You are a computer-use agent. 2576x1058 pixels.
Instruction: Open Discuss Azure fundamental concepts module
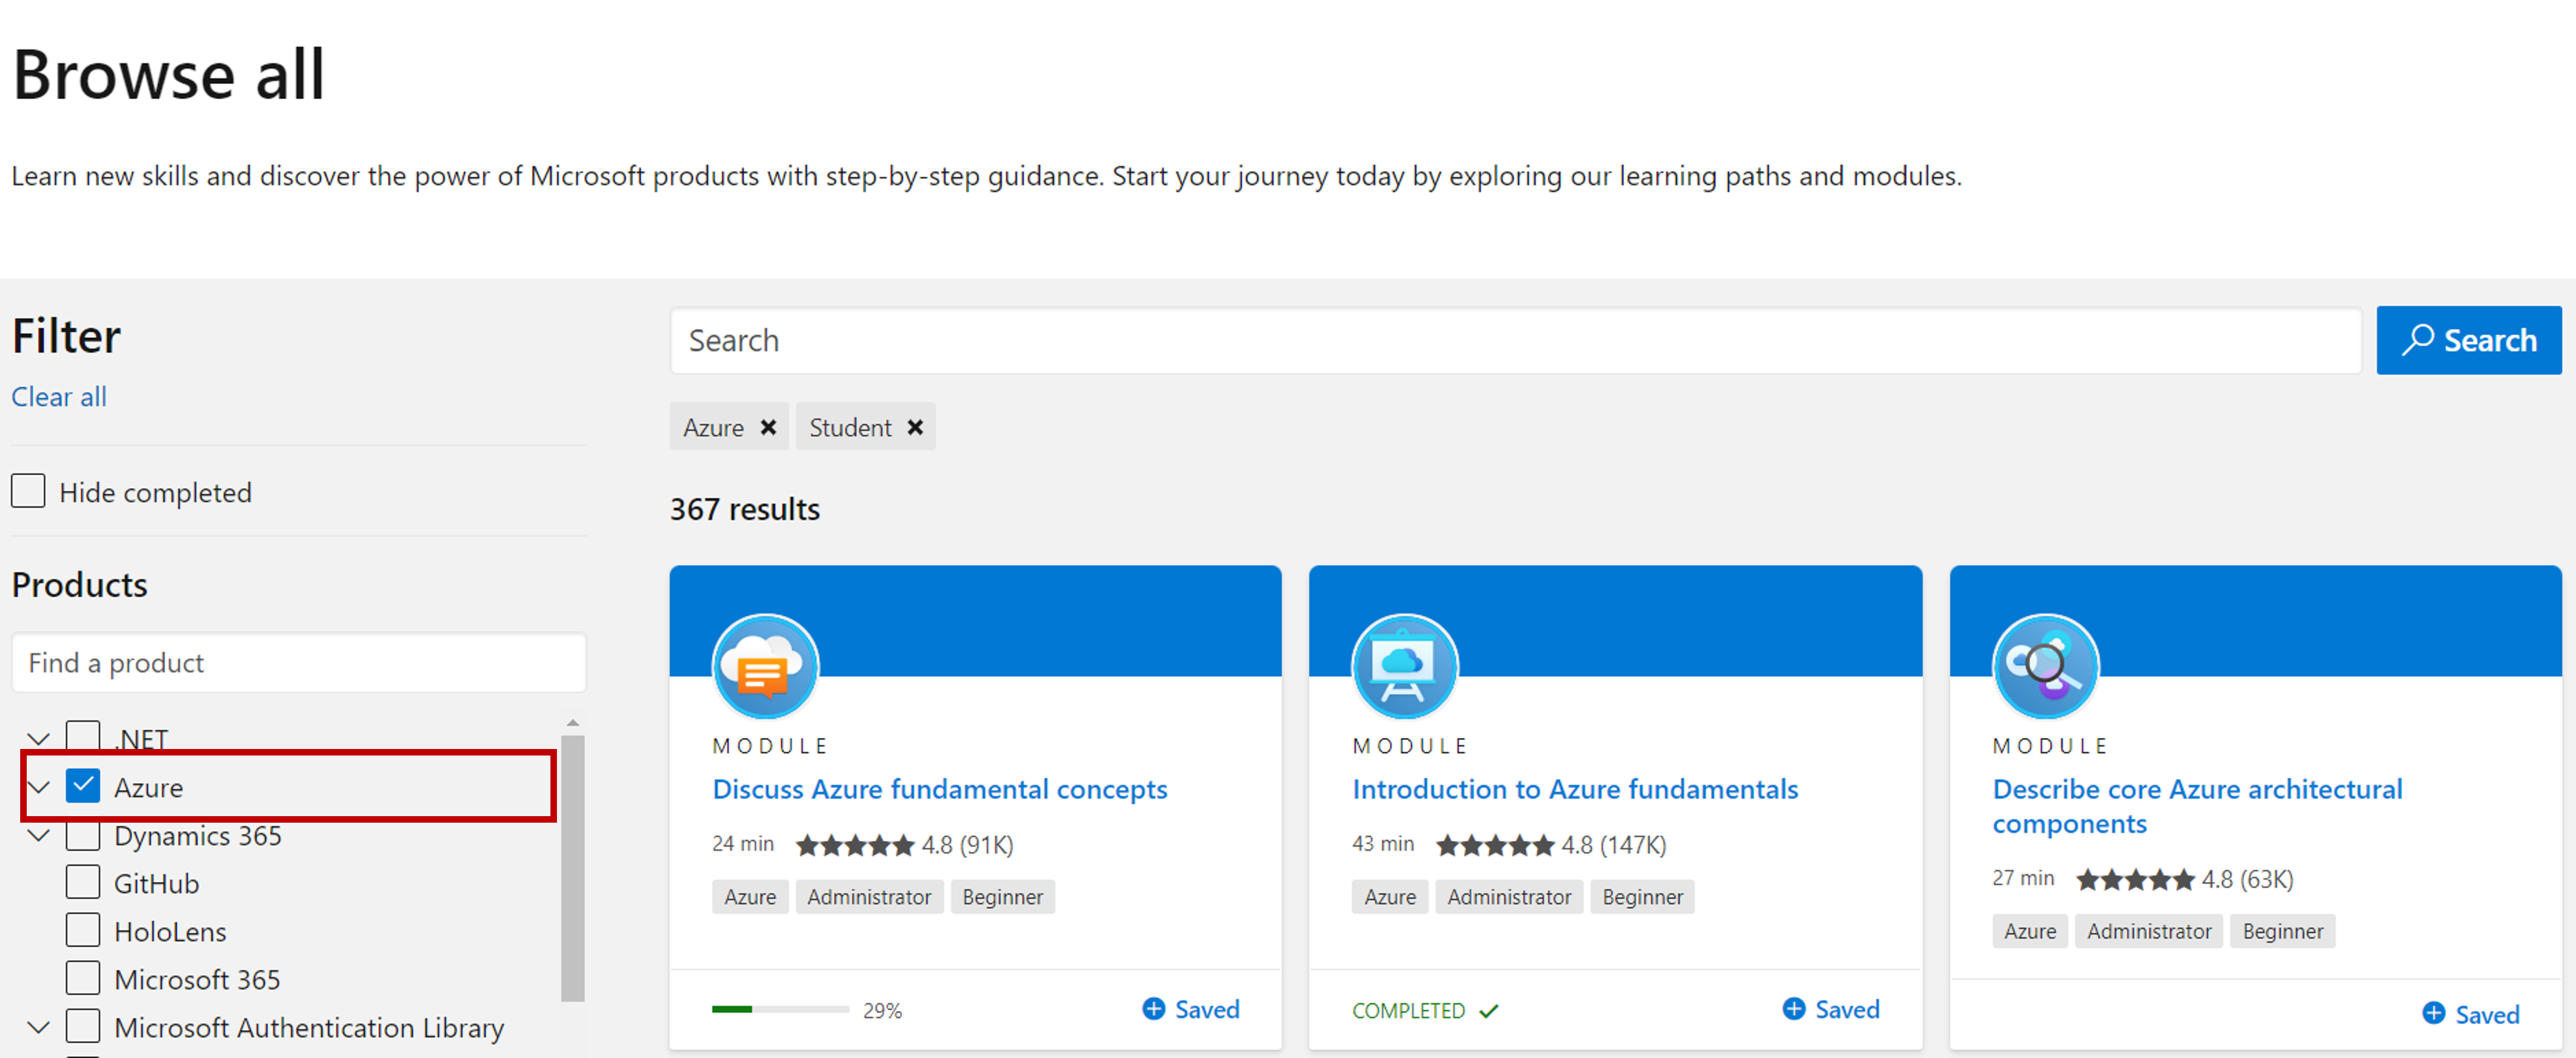[939, 789]
